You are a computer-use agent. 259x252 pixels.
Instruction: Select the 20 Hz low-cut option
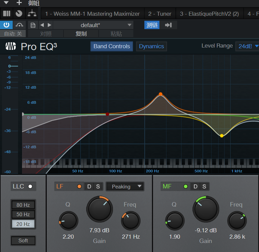pyautogui.click(x=23, y=224)
